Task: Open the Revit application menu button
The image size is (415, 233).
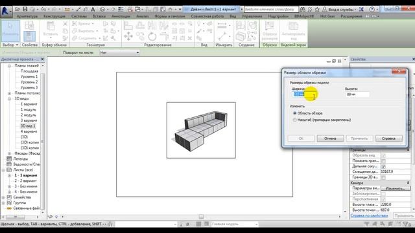Action: (6, 12)
